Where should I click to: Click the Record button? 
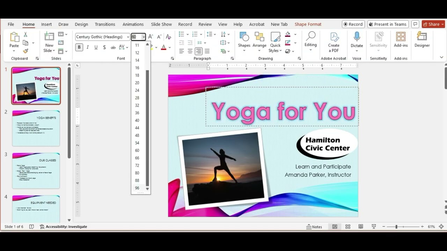tap(353, 24)
